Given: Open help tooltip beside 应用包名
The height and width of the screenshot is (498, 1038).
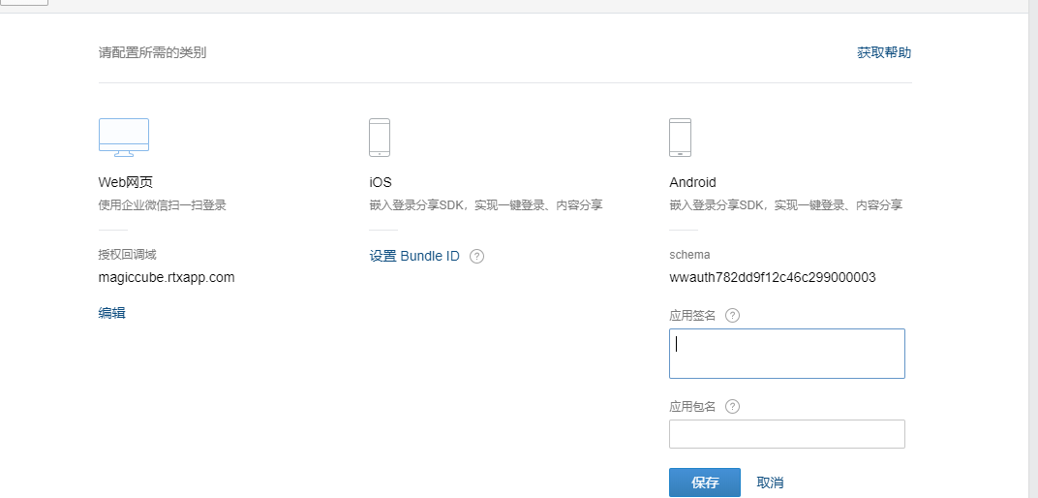Looking at the screenshot, I should click(732, 407).
